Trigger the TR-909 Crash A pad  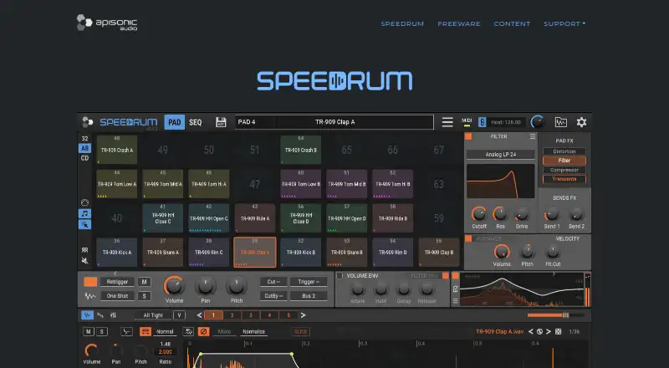pos(117,150)
